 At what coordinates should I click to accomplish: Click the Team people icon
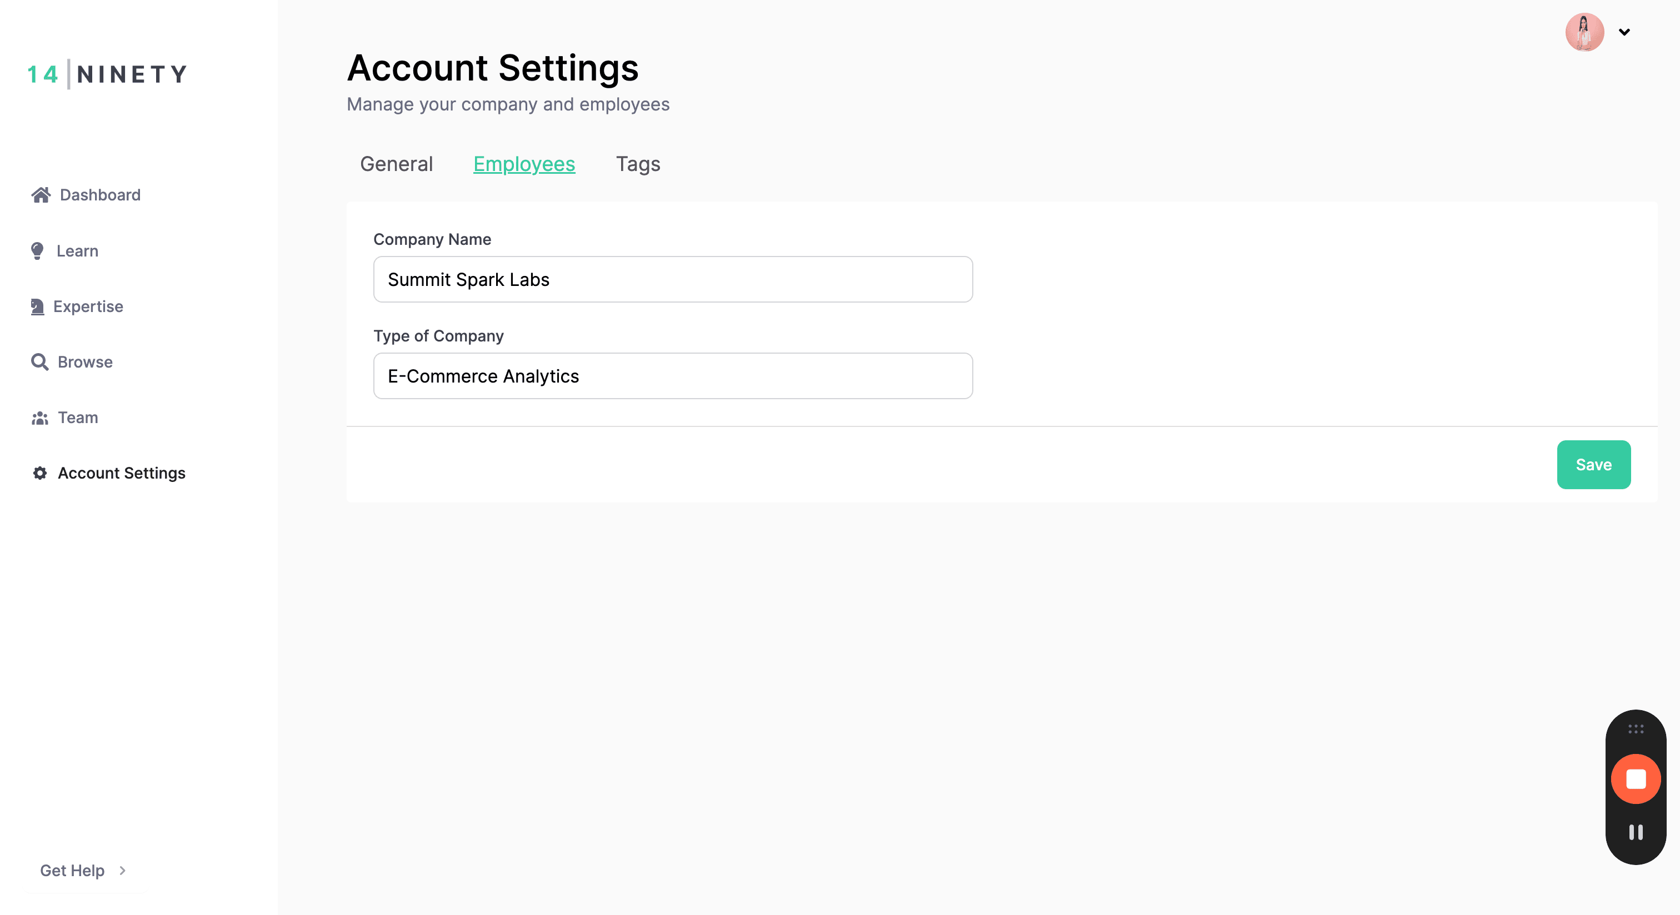[x=40, y=418]
